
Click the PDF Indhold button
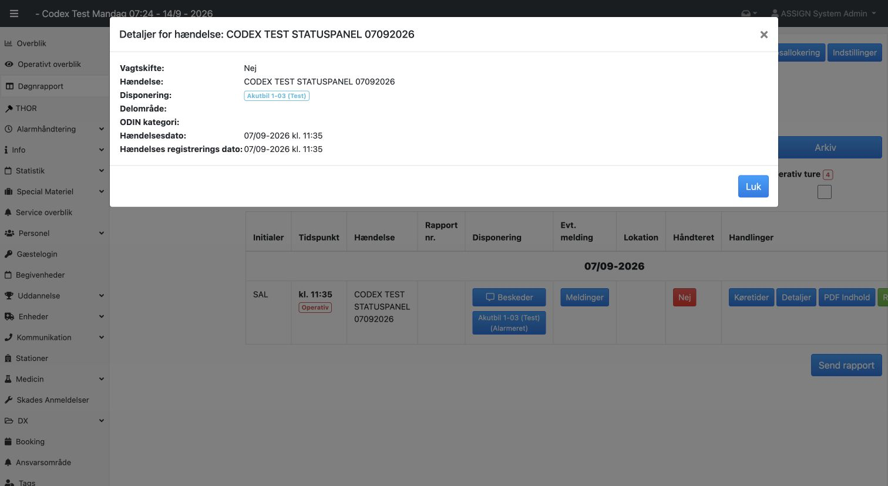tap(846, 298)
